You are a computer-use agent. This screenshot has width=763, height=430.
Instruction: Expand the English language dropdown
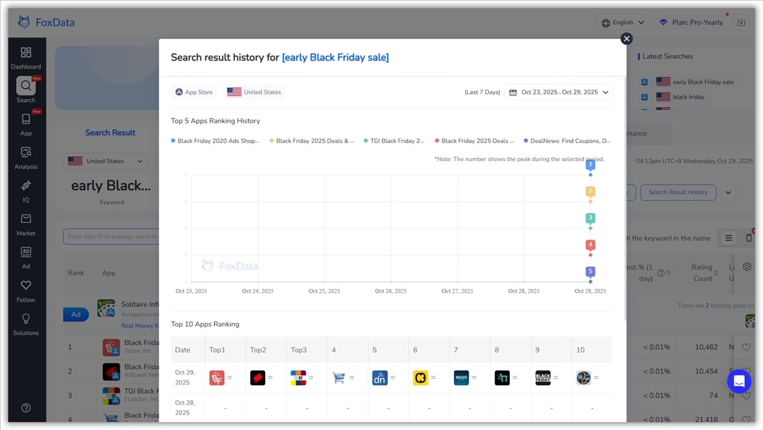click(x=622, y=23)
